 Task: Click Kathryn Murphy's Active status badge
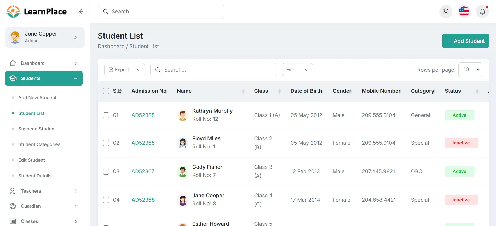459,115
